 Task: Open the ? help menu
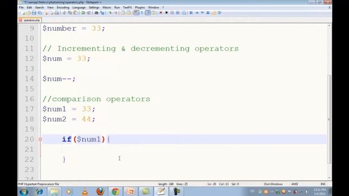point(163,7)
